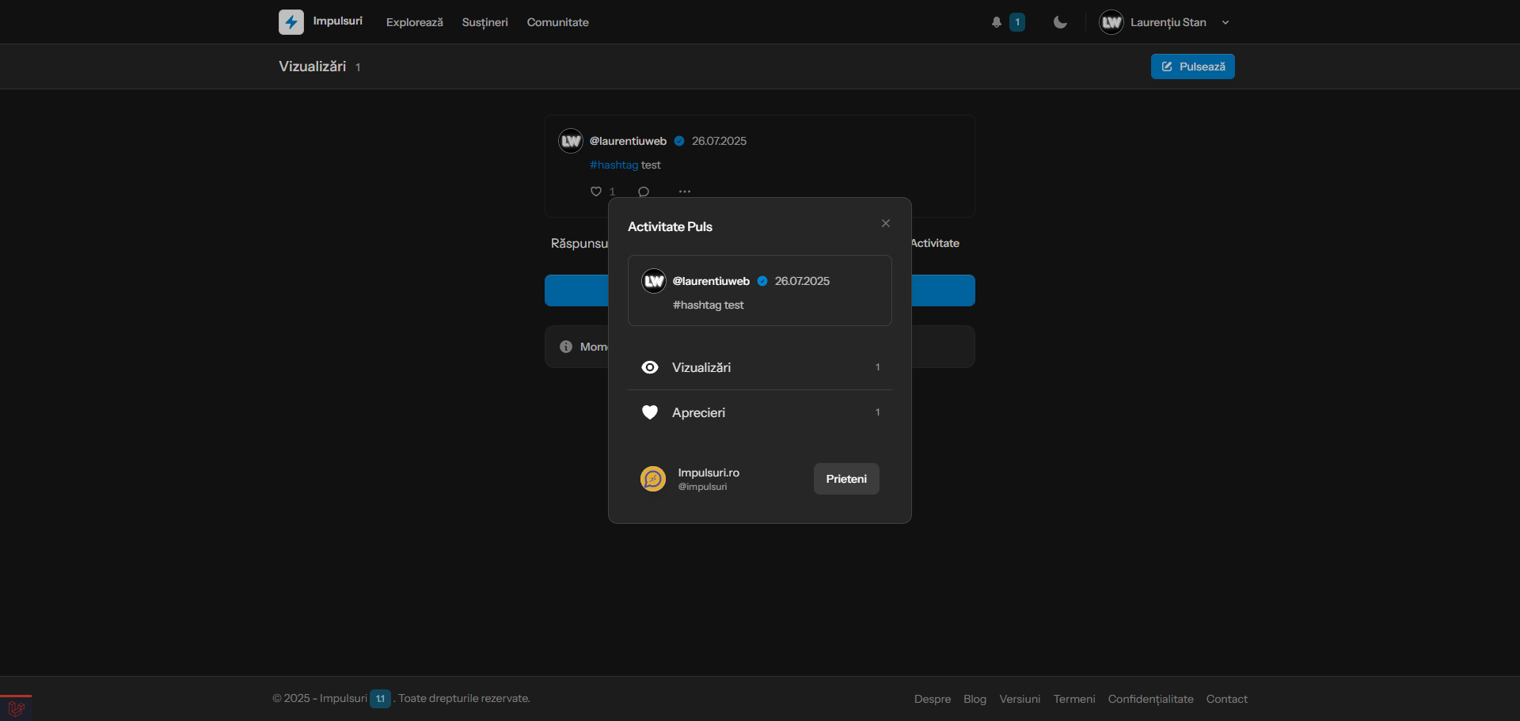Toggle dark mode with the moon icon
This screenshot has height=721, width=1520.
click(x=1060, y=22)
